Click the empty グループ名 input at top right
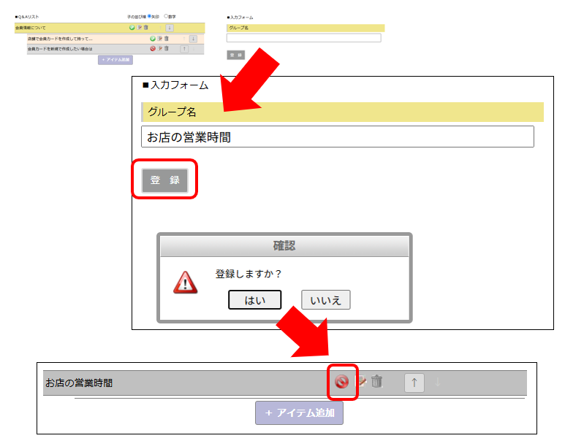This screenshot has width=584, height=441. pos(303,38)
